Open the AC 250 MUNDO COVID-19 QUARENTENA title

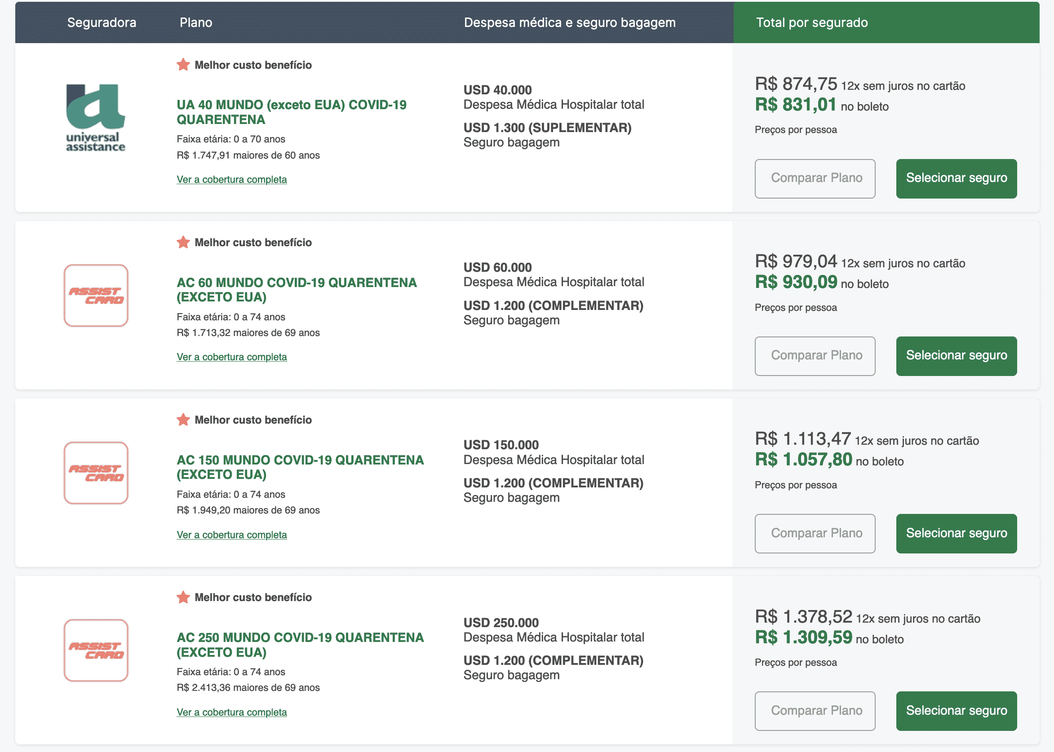tap(300, 645)
